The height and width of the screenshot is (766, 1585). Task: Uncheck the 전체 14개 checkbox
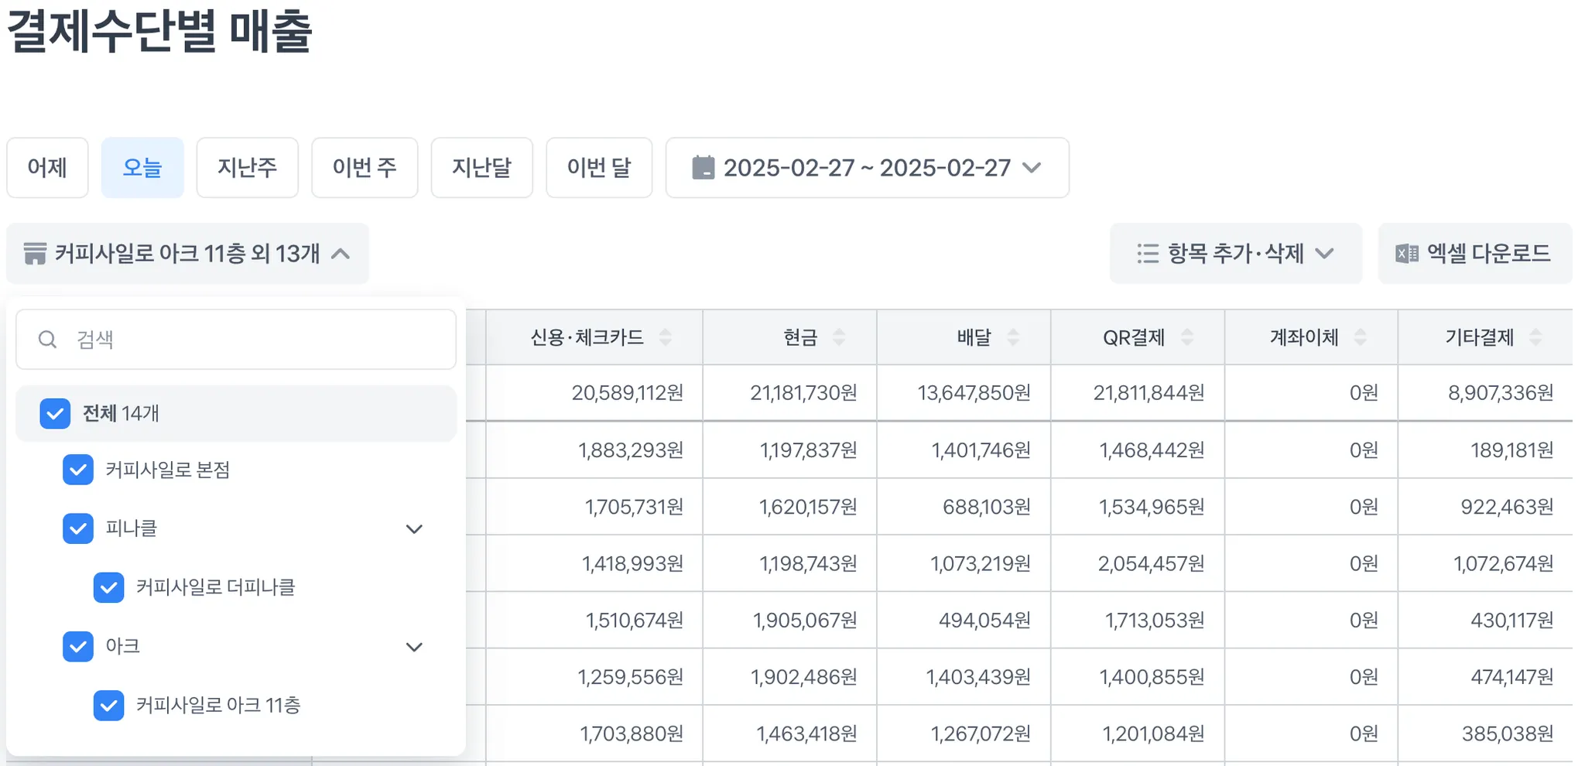click(55, 414)
